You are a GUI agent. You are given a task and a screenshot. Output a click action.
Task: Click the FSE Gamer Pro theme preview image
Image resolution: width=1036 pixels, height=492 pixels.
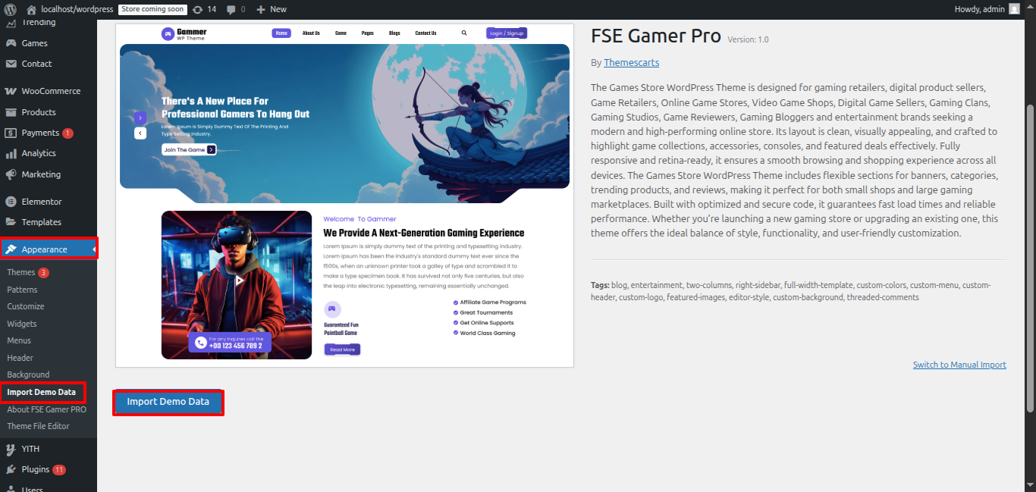tap(344, 196)
